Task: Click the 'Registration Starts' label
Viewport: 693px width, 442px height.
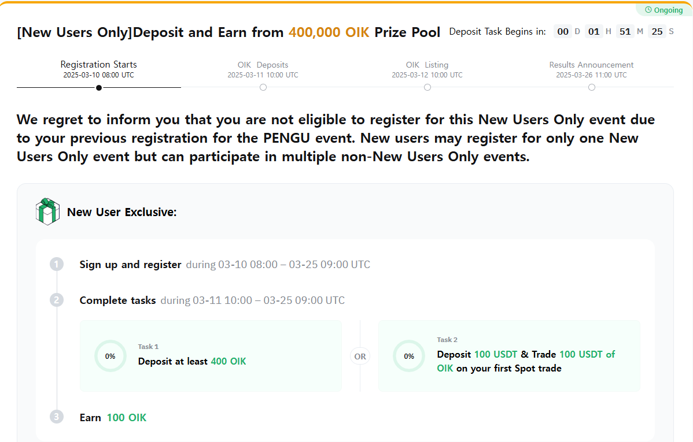Action: 98,65
